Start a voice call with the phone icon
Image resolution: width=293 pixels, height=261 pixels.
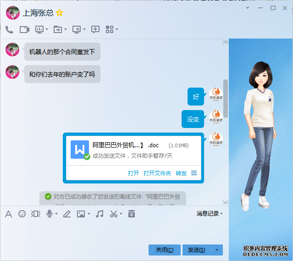[x=9, y=29]
